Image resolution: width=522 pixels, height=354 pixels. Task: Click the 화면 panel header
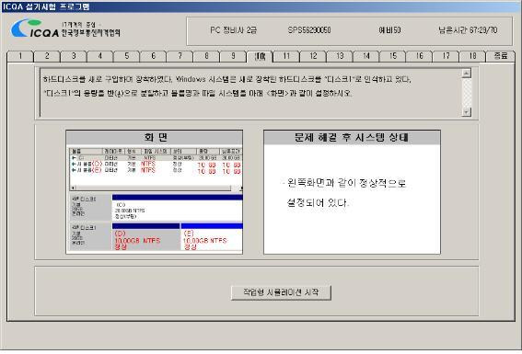tap(155, 138)
